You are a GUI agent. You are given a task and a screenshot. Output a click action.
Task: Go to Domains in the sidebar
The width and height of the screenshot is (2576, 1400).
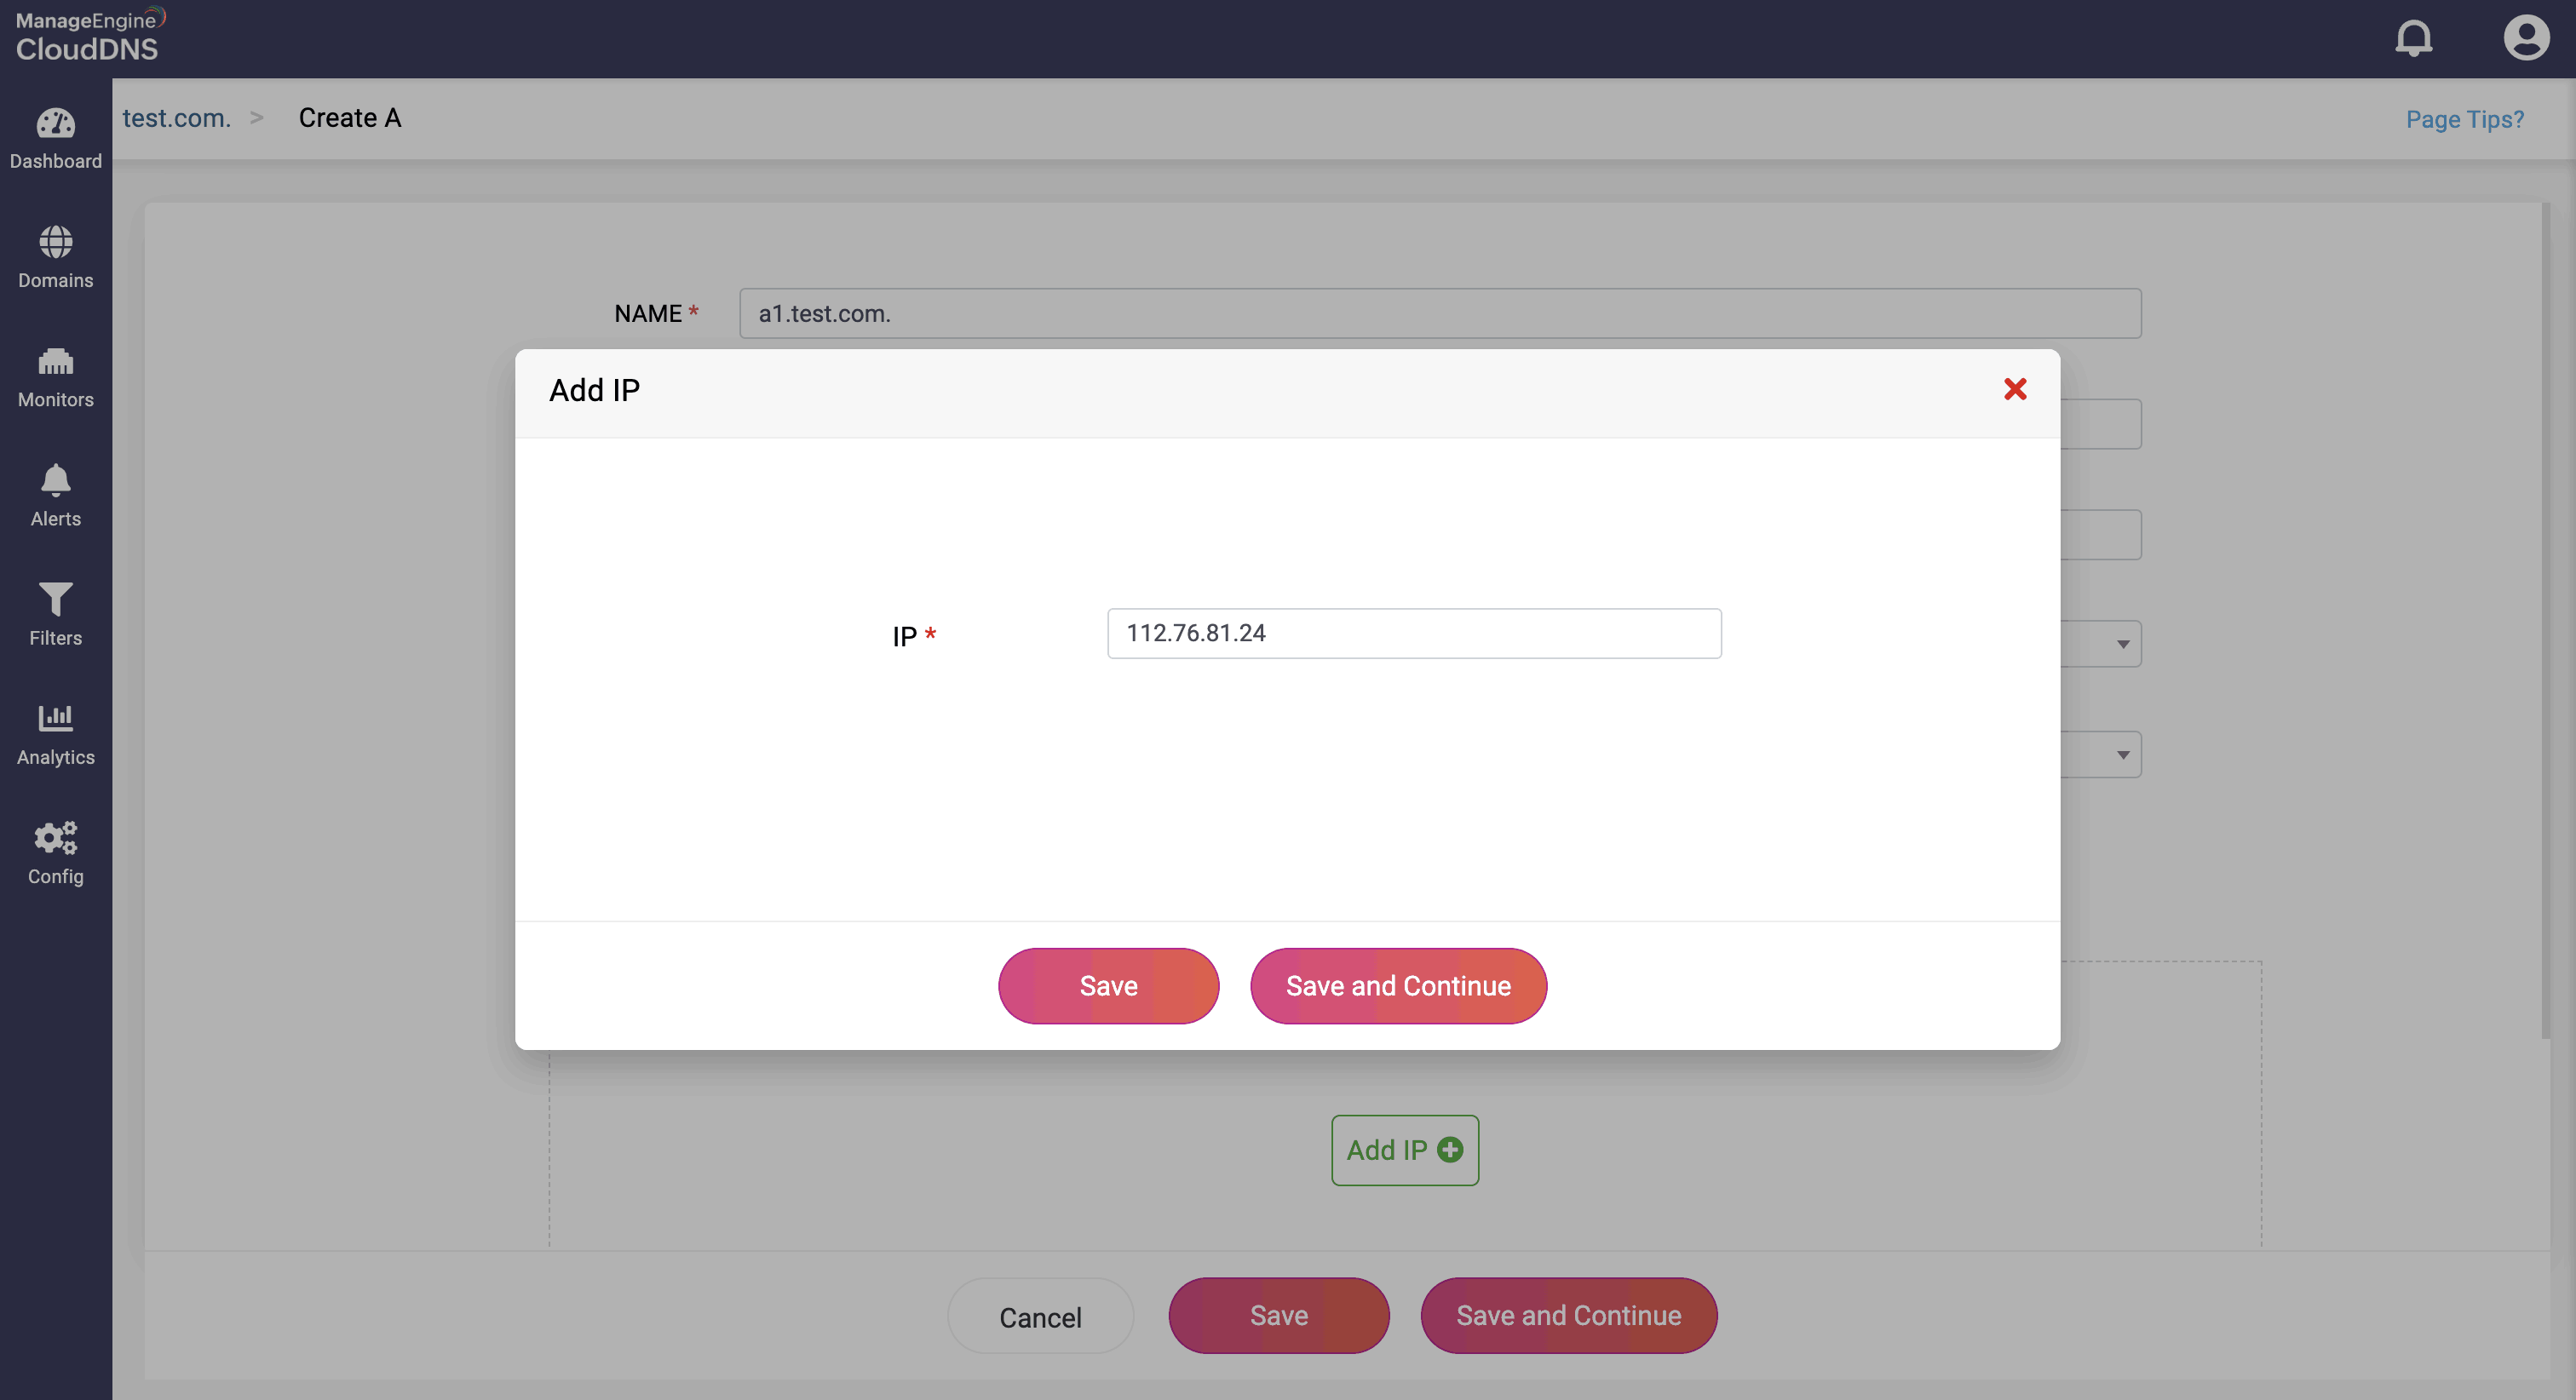[x=55, y=243]
